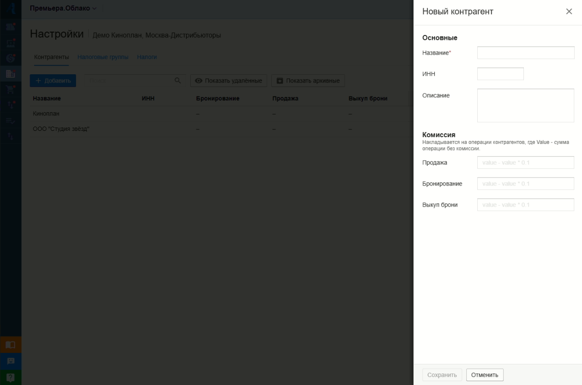Click into the ИНН field

[500, 74]
